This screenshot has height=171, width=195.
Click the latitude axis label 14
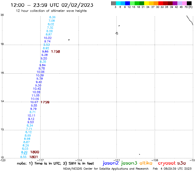2,101
